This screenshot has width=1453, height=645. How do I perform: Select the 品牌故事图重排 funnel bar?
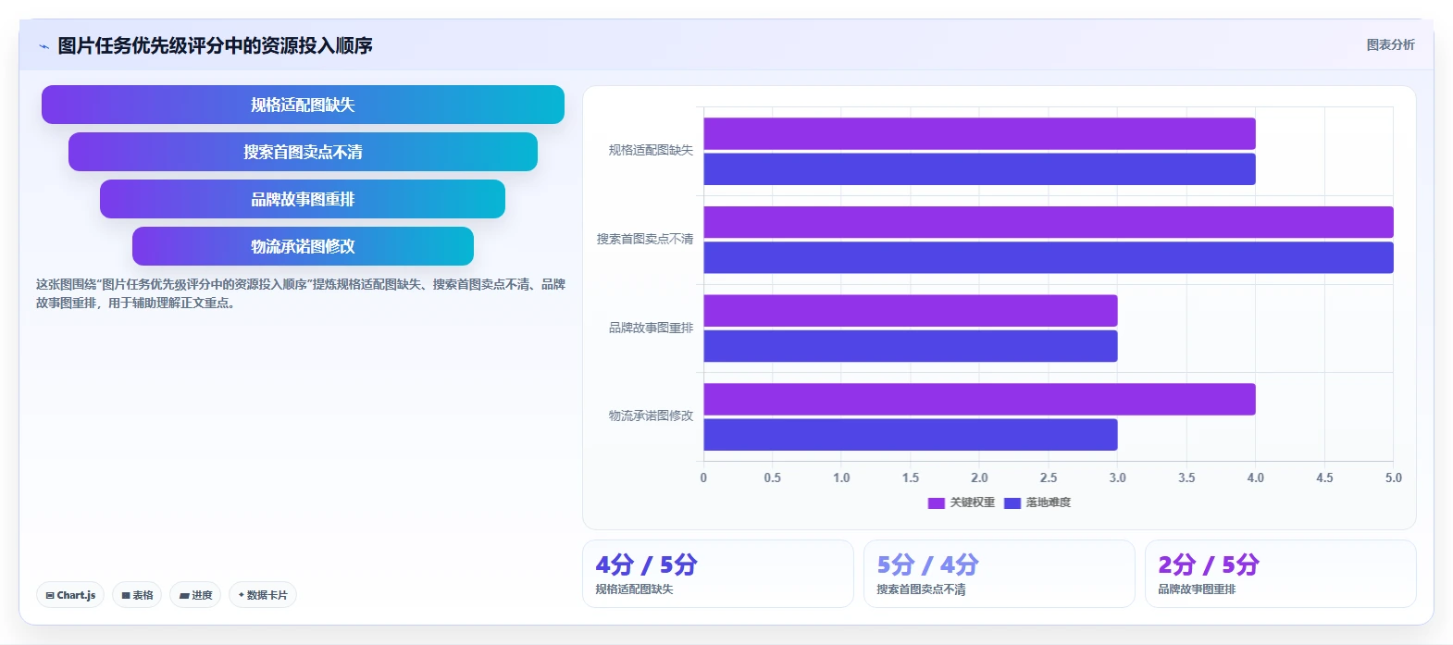point(303,199)
